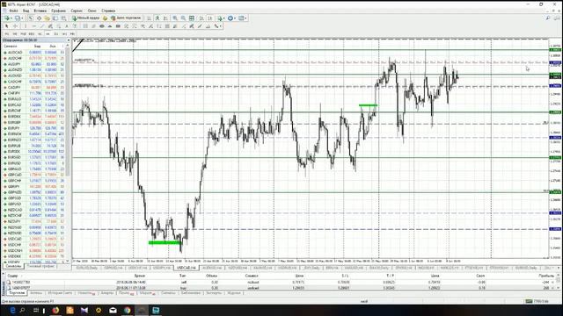Select the text tool A
This screenshot has width=563, height=316.
click(67, 26)
